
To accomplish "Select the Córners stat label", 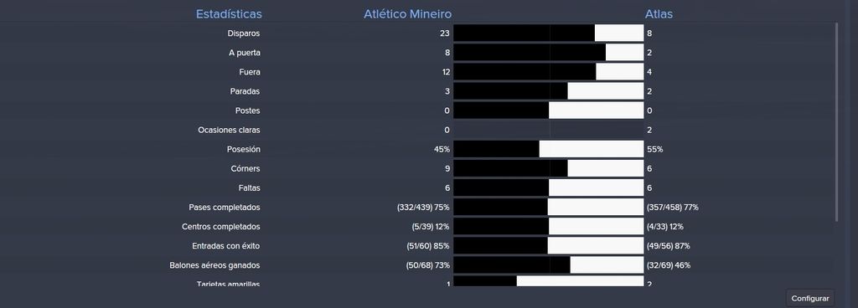I will [x=246, y=169].
